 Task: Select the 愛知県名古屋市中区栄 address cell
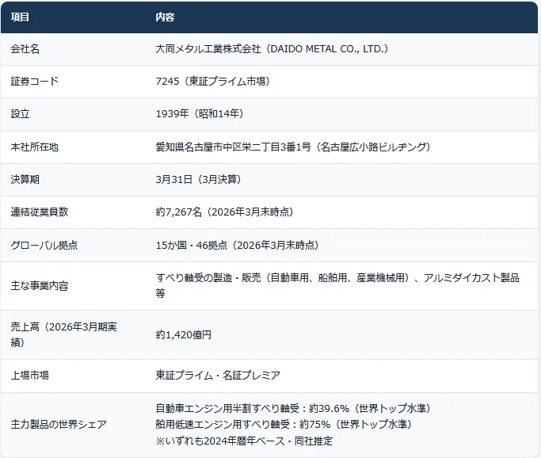(293, 147)
